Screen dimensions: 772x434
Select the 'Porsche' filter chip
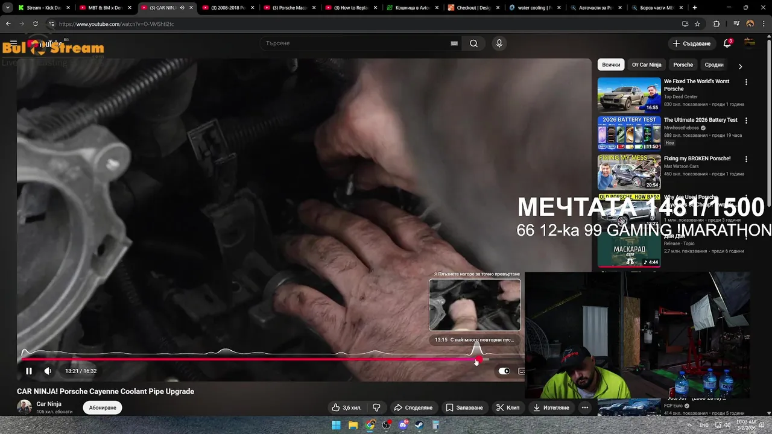tap(683, 64)
